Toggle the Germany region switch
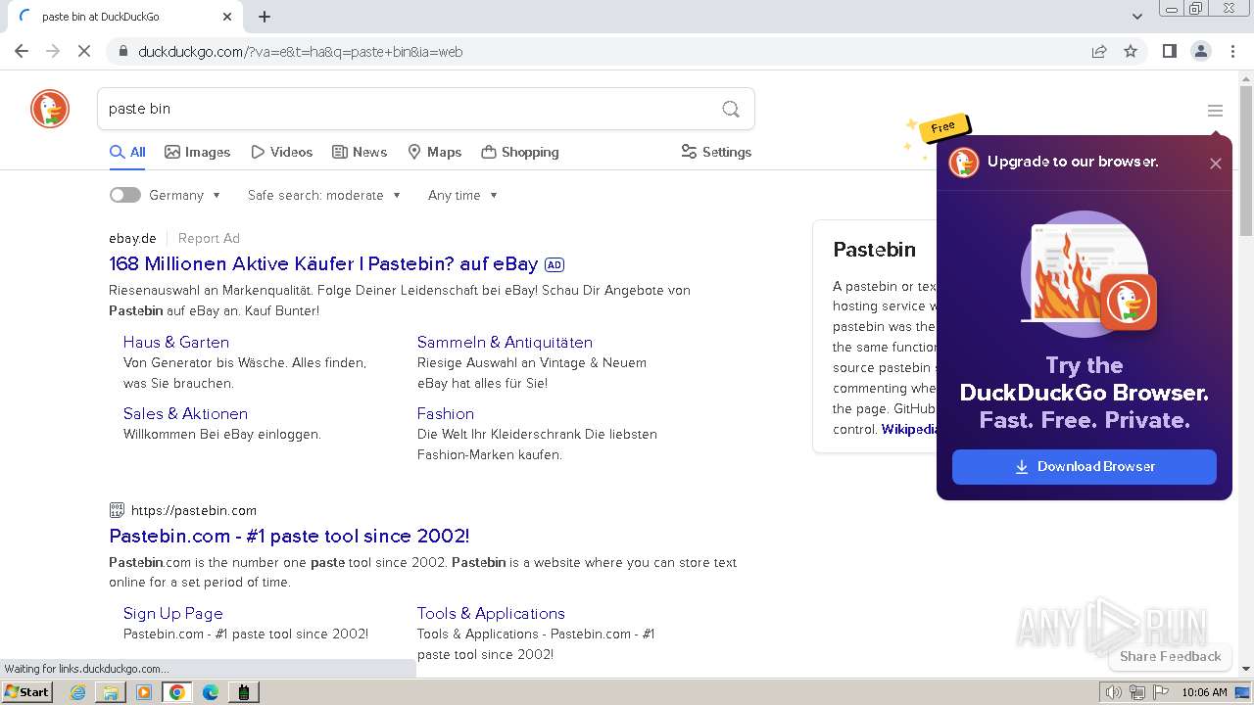Image resolution: width=1254 pixels, height=705 pixels. click(124, 195)
